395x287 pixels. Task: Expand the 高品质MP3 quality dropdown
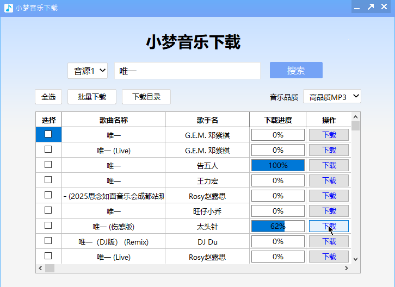click(332, 97)
